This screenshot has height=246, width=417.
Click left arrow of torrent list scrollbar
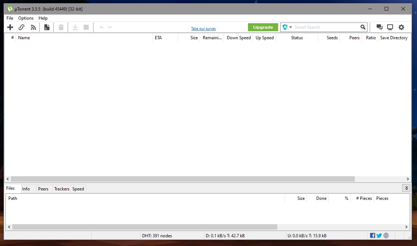8,179
